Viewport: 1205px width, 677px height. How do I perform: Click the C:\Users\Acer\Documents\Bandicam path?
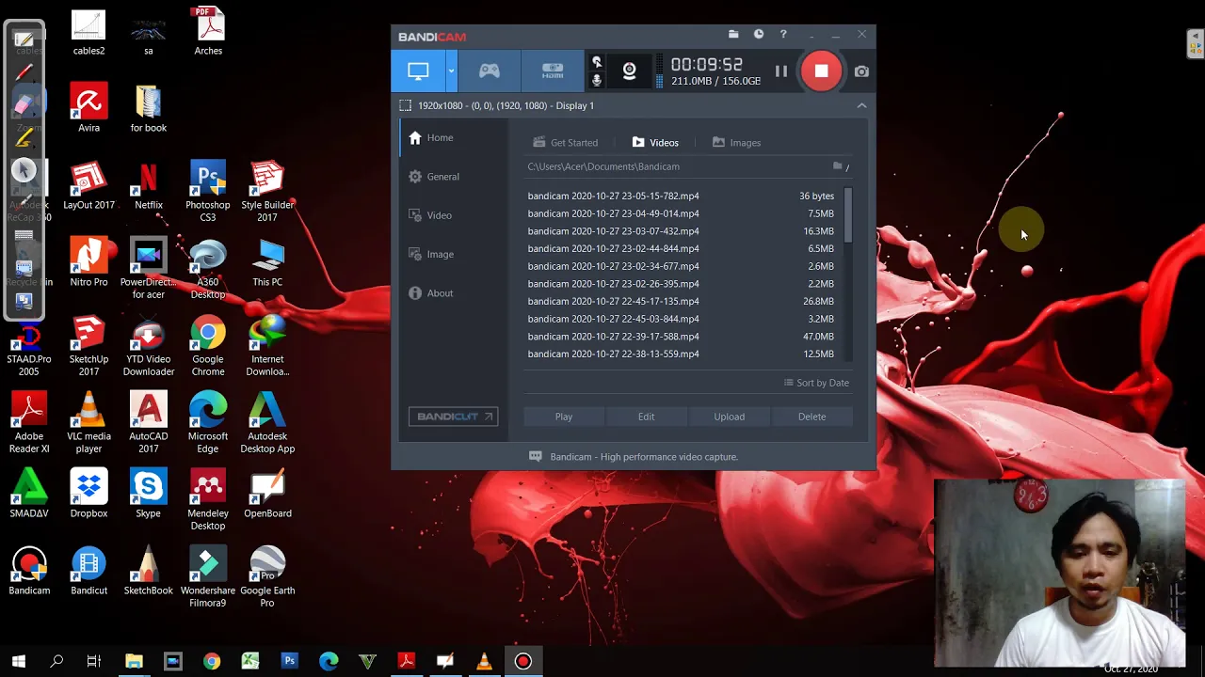click(x=603, y=166)
